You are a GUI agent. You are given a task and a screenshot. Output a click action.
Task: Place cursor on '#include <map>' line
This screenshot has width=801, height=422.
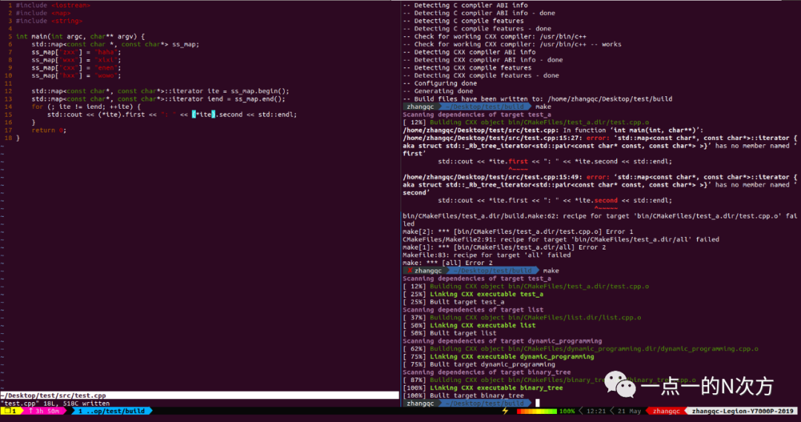point(44,13)
